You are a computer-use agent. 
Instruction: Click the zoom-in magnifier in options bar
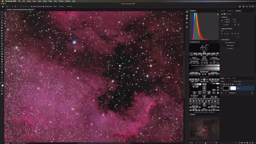pyautogui.click(x=12, y=6)
